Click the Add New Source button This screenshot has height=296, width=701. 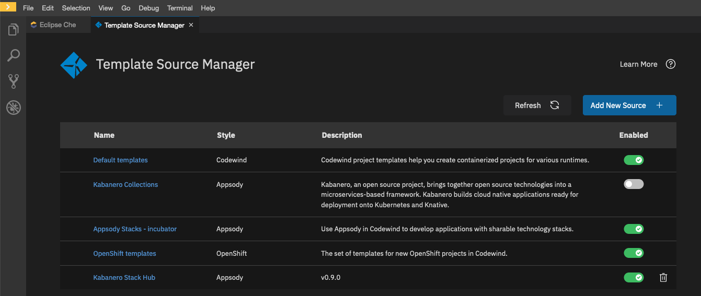point(629,105)
